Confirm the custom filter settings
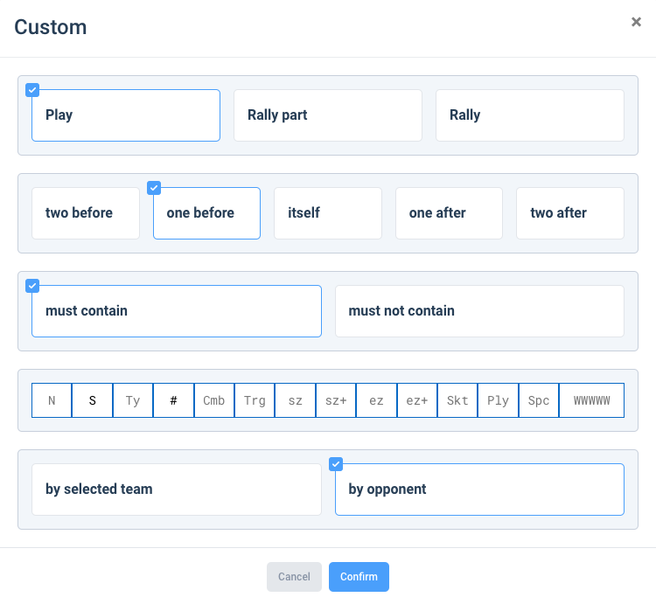The image size is (656, 604). coord(359,577)
